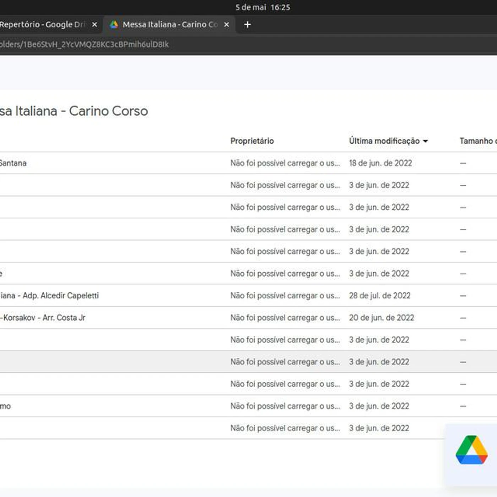Click the sort arrow beside Última modificação
Viewport: 497px width, 497px height.
(426, 141)
